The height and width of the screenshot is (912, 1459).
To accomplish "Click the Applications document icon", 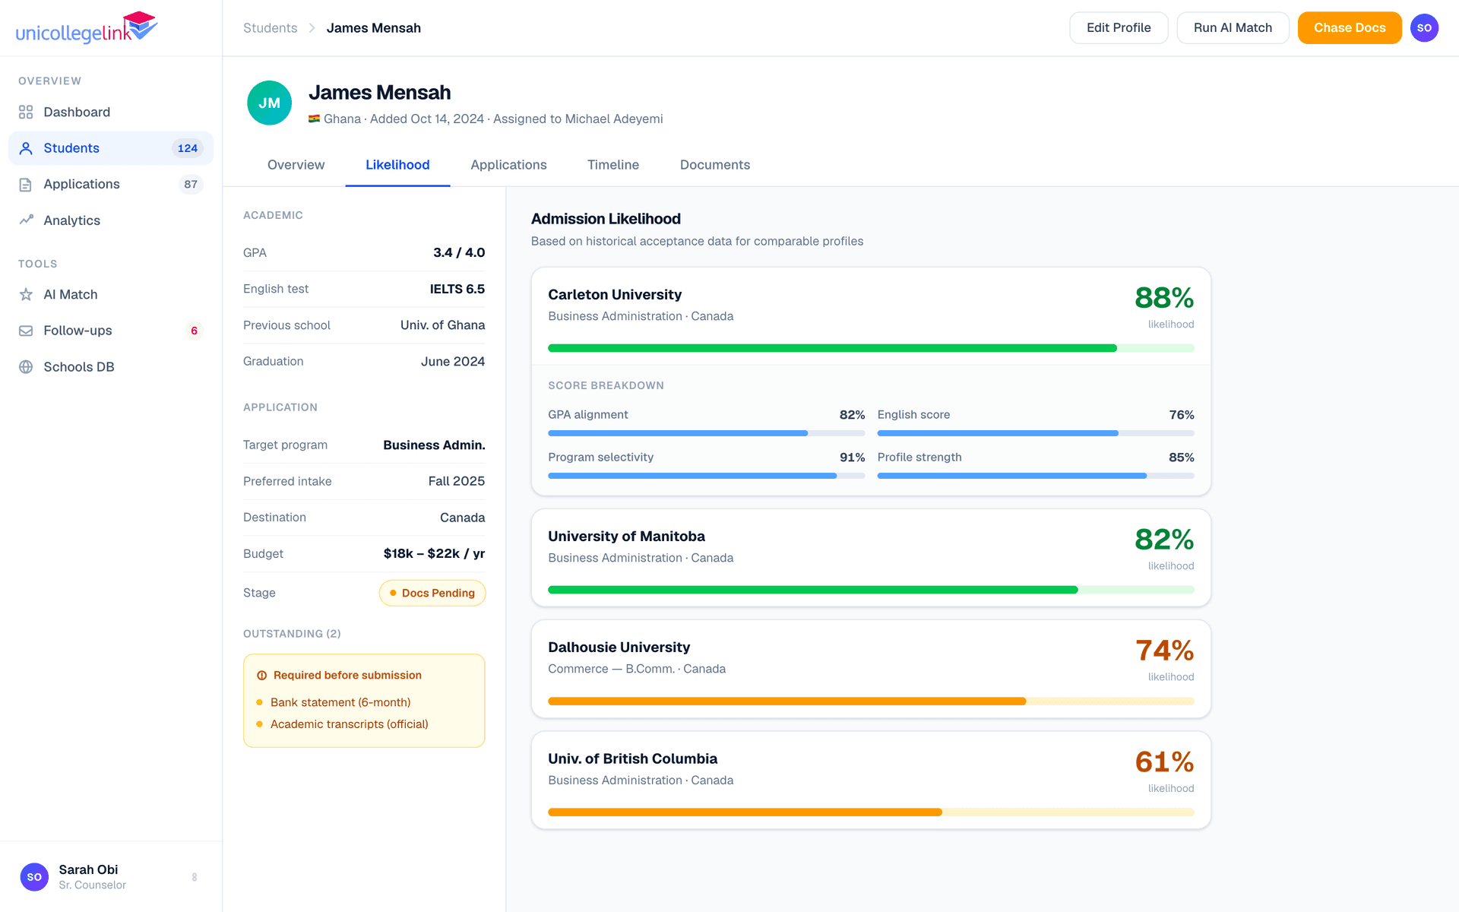I will (26, 185).
